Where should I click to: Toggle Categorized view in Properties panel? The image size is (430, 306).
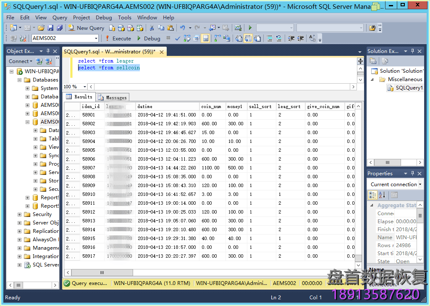[x=372, y=195]
